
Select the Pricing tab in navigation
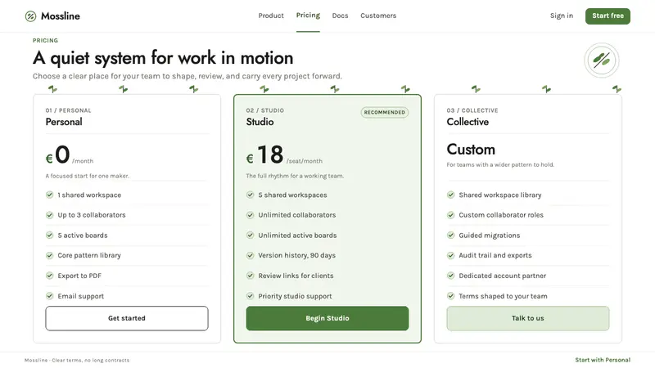click(308, 16)
